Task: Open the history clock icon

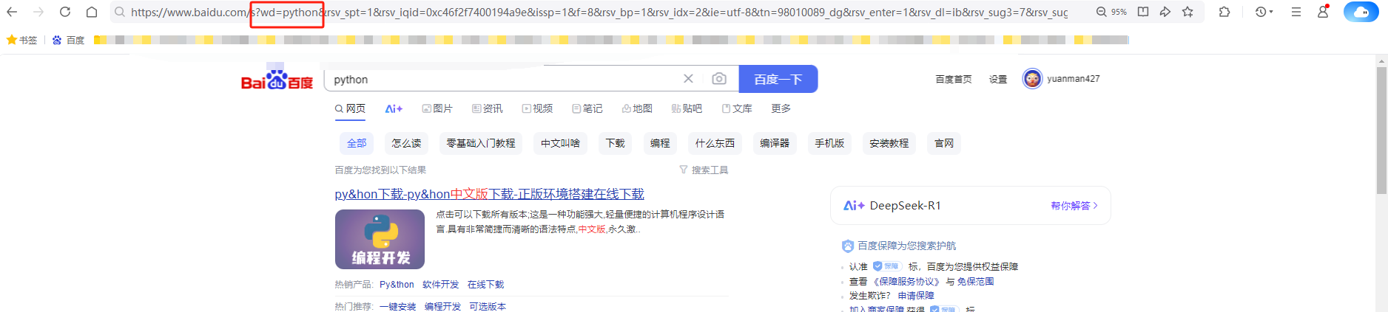Action: 1261,12
